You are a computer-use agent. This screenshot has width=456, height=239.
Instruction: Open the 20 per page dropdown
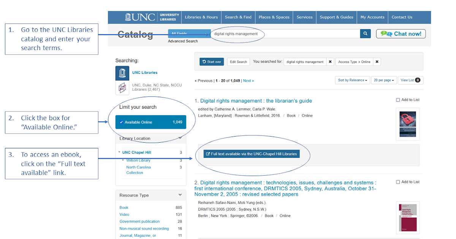[384, 80]
